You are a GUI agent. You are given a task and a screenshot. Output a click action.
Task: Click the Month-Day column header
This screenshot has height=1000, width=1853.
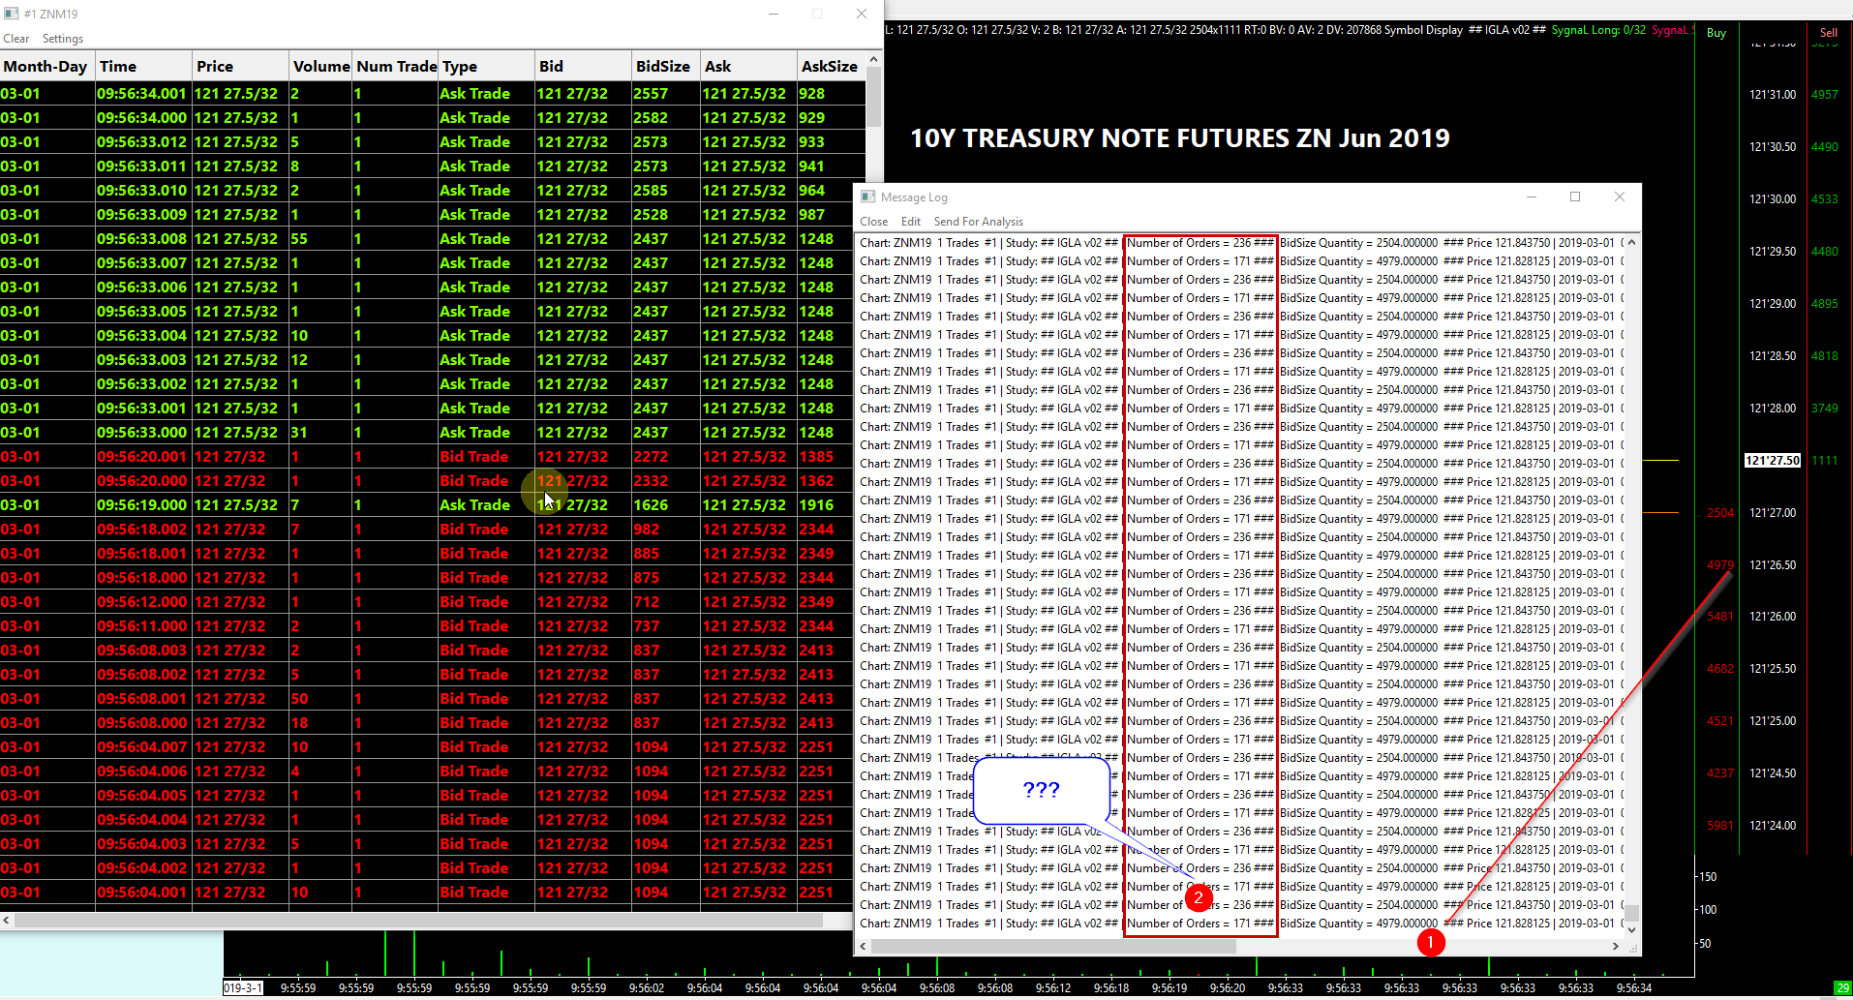click(47, 66)
